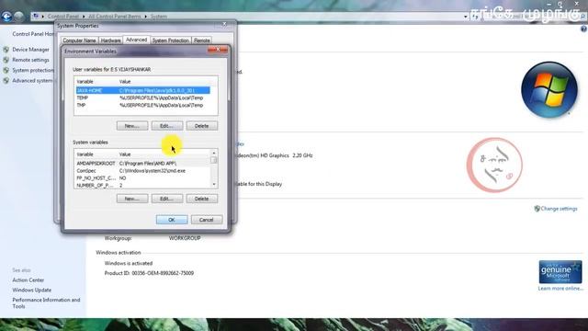This screenshot has height=331, width=588.
Task: Select the FP_NO_HOST_C... system variable row
Action: [x=142, y=178]
